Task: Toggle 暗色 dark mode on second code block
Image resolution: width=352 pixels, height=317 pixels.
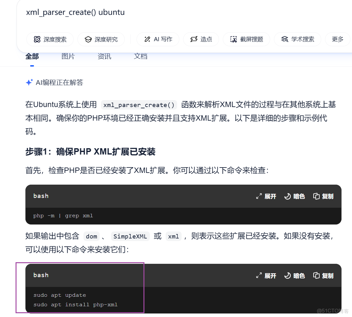Action: tap(294, 276)
